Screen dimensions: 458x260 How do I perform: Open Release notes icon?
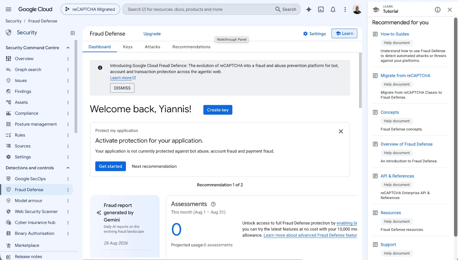pos(9,257)
